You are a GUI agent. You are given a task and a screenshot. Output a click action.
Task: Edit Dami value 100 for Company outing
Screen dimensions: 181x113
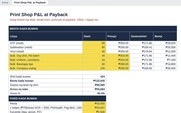(x=94, y=68)
